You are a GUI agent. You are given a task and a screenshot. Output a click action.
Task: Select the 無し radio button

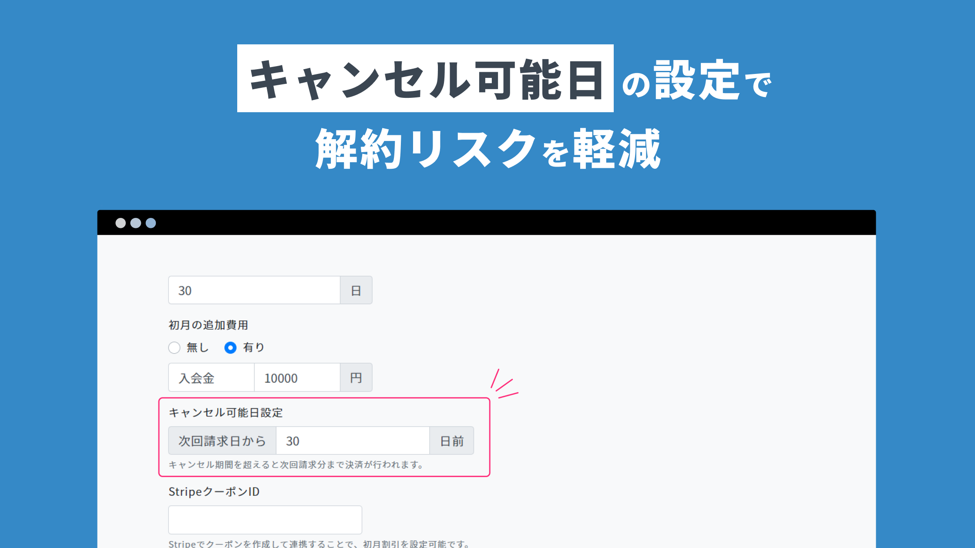coord(174,348)
